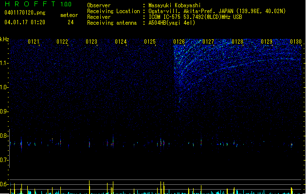Click the 0124 time marker
This screenshot has height=194, width=306.
coord(121,42)
